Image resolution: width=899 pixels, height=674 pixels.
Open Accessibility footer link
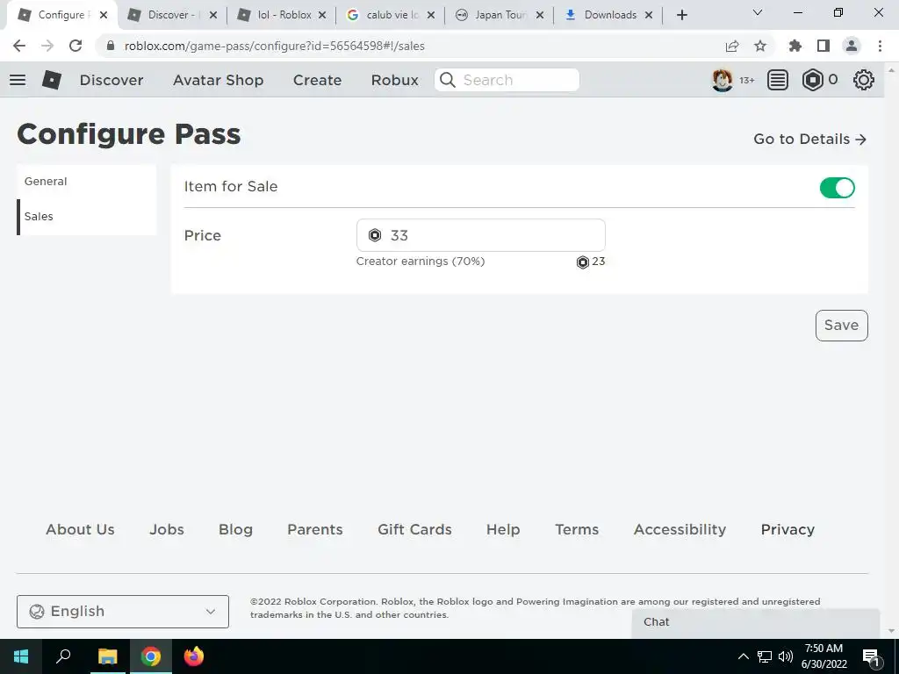[x=680, y=529]
